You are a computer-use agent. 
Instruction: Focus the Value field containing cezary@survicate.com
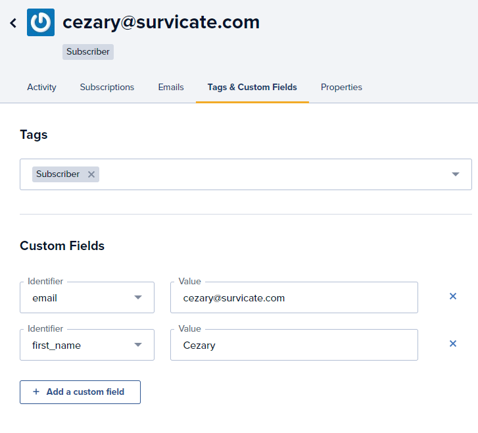coord(294,297)
